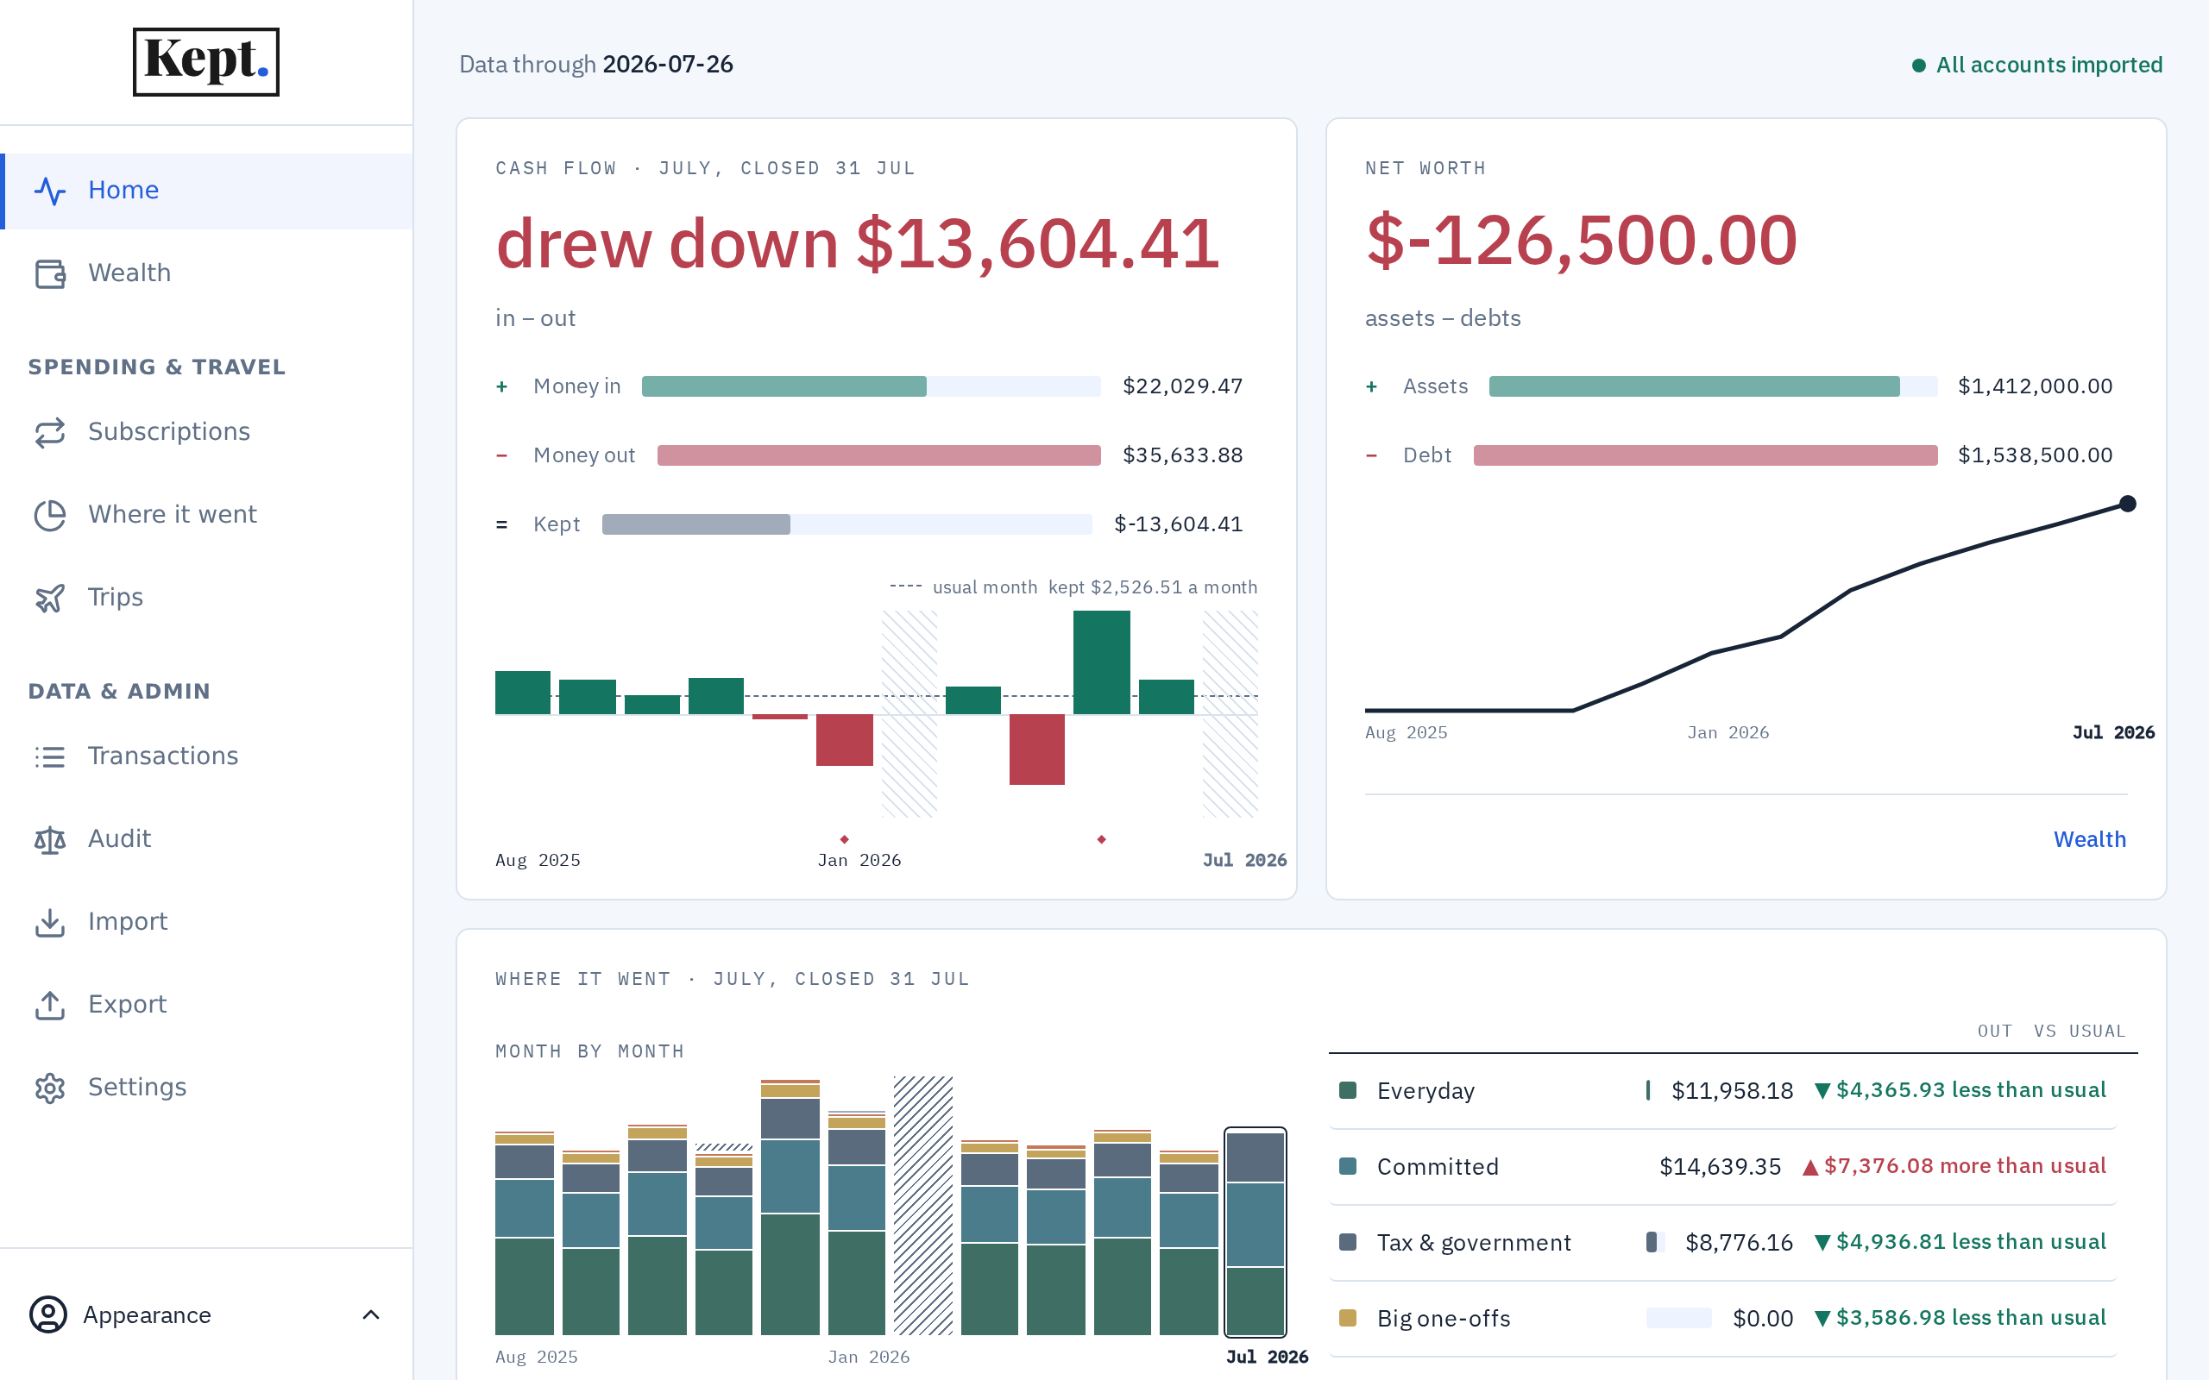The width and height of the screenshot is (2209, 1380).
Task: Click the Home pulse icon in sidebar
Action: [50, 191]
